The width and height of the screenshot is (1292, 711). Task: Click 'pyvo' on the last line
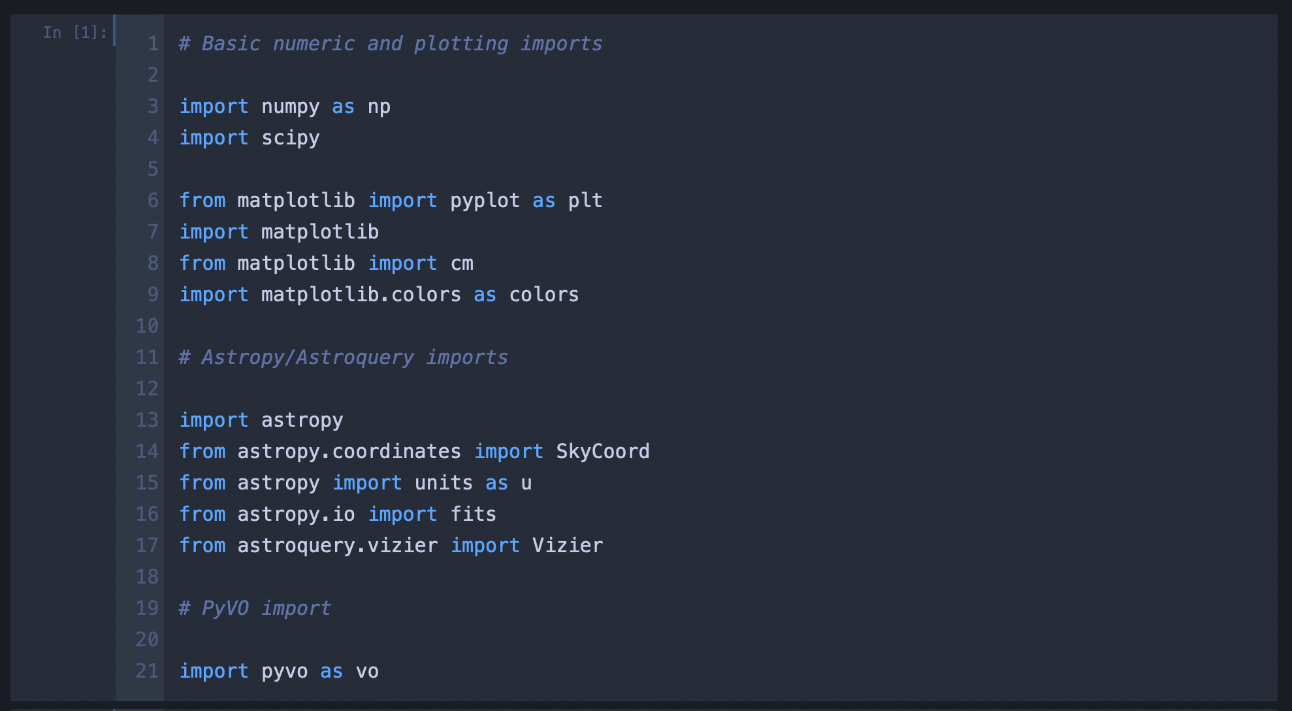285,671
